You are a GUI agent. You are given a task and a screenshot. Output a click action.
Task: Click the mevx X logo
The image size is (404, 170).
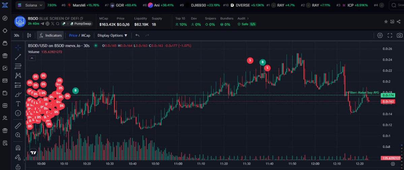click(5, 5)
